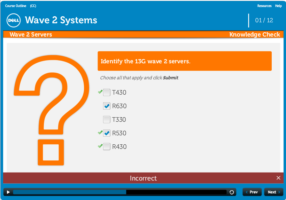Click the green checkmark beside R530

tap(100, 133)
